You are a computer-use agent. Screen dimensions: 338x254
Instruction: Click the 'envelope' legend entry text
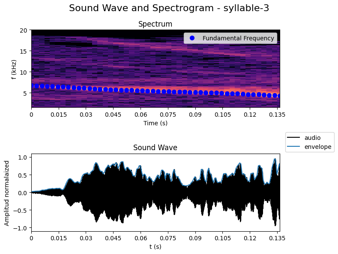(x=318, y=147)
